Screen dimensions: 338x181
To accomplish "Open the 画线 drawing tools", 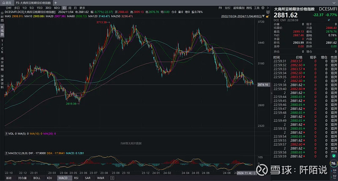I will (249, 8).
